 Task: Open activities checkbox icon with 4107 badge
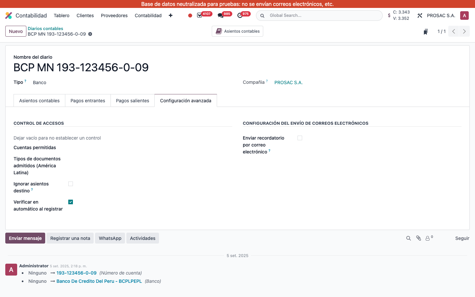pos(200,16)
